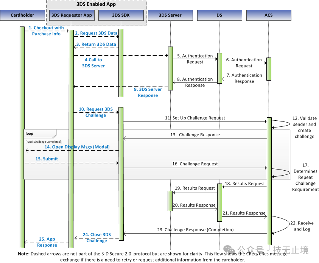Select the "6. Authentication Request" label
The image size is (319, 263).
tap(244, 63)
